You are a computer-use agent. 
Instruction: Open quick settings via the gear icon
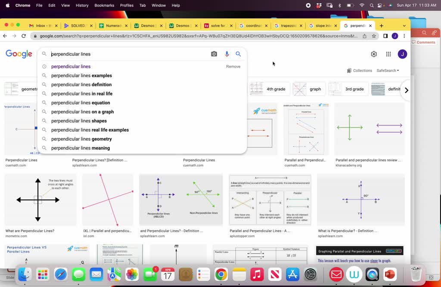click(374, 54)
